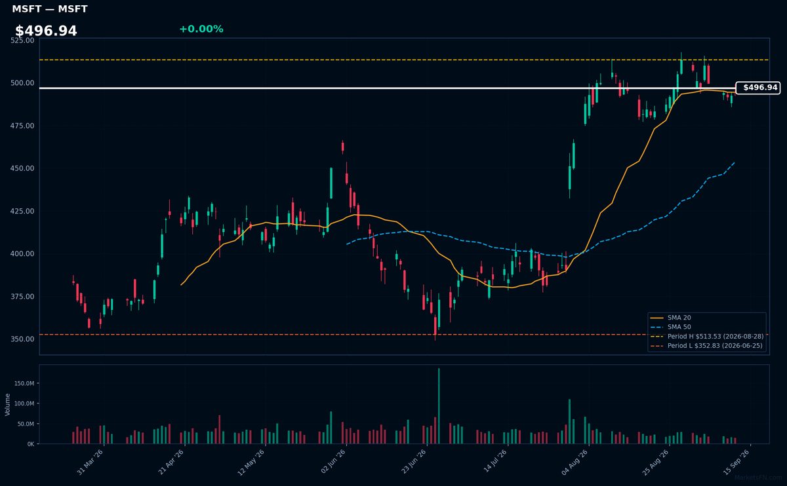
Task: Click the 450.00 price axis label
Action: click(x=23, y=168)
